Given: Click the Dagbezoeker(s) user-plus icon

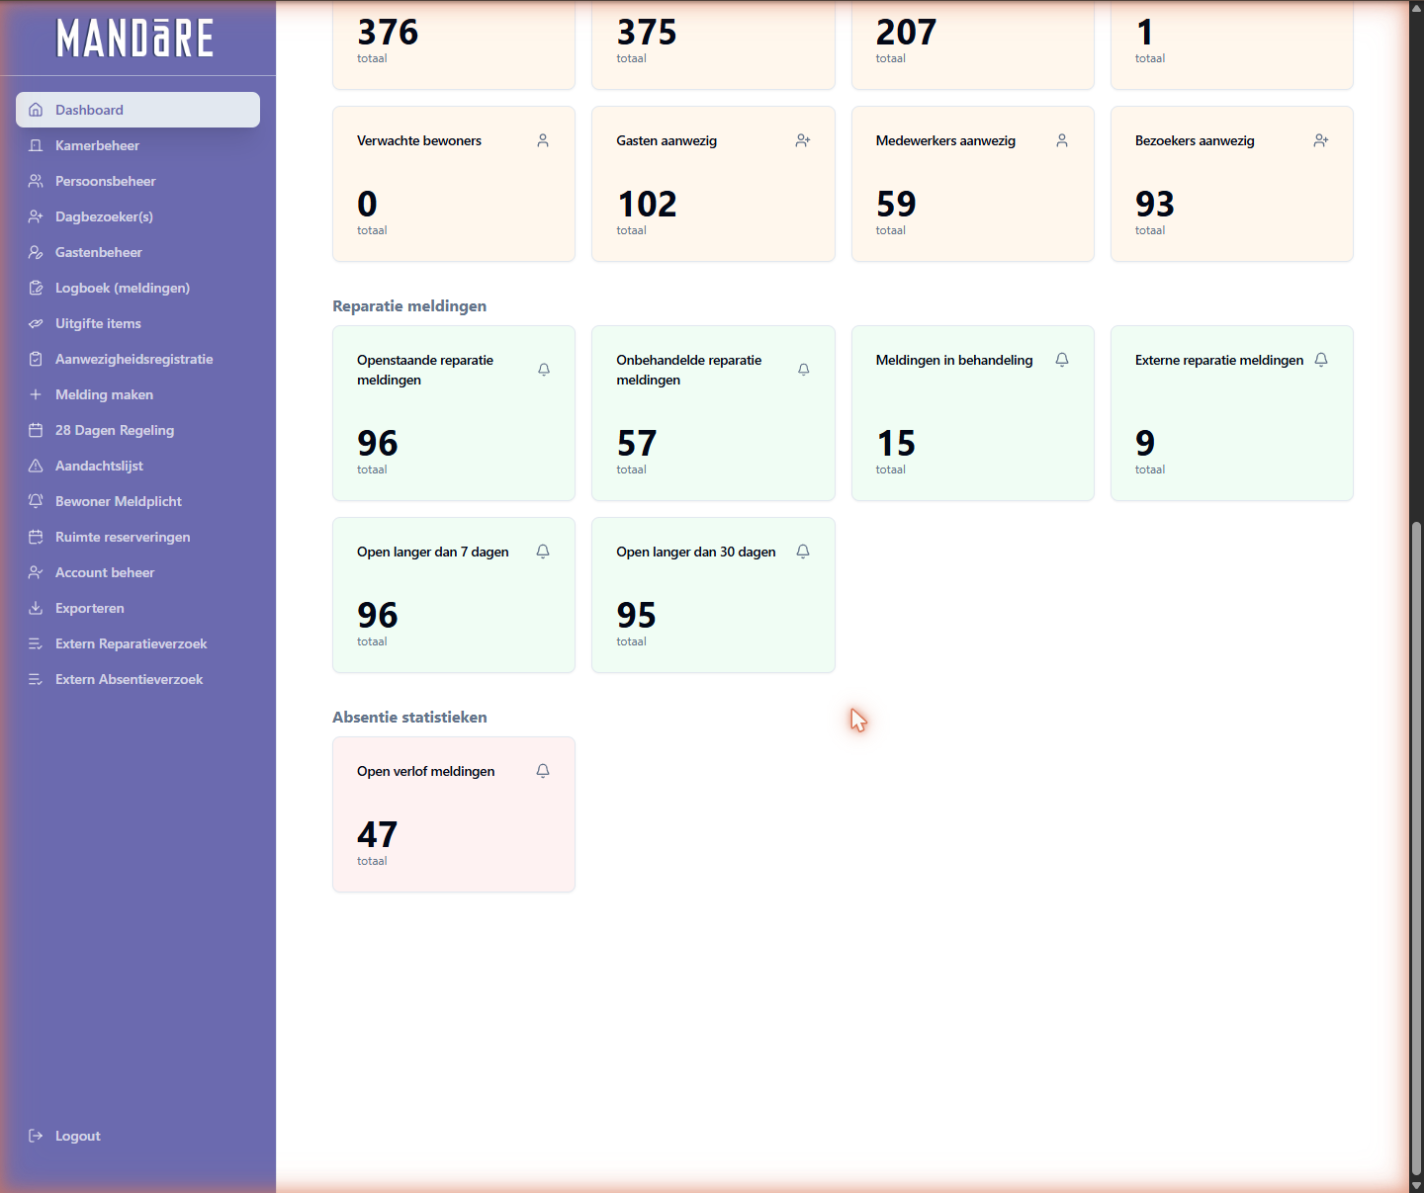Looking at the screenshot, I should click(x=36, y=216).
